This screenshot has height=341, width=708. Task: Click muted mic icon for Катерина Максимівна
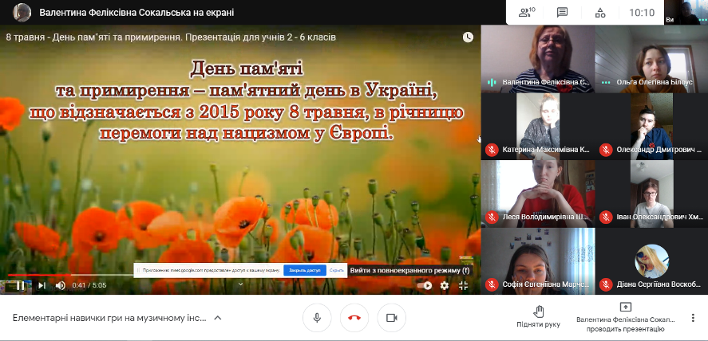[x=492, y=150]
